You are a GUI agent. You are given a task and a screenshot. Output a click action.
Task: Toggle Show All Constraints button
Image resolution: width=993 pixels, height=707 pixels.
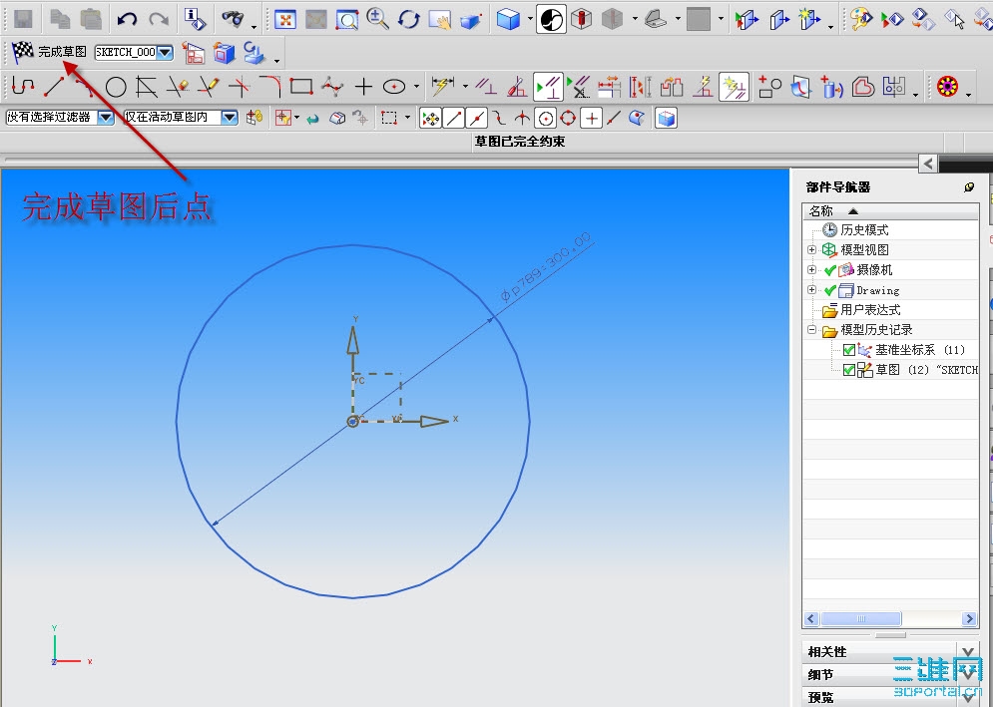click(549, 87)
